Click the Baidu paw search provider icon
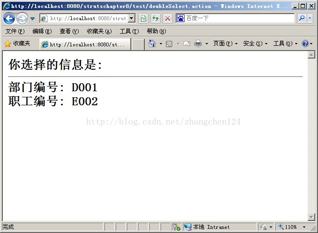The height and width of the screenshot is (233, 318). click(x=180, y=18)
